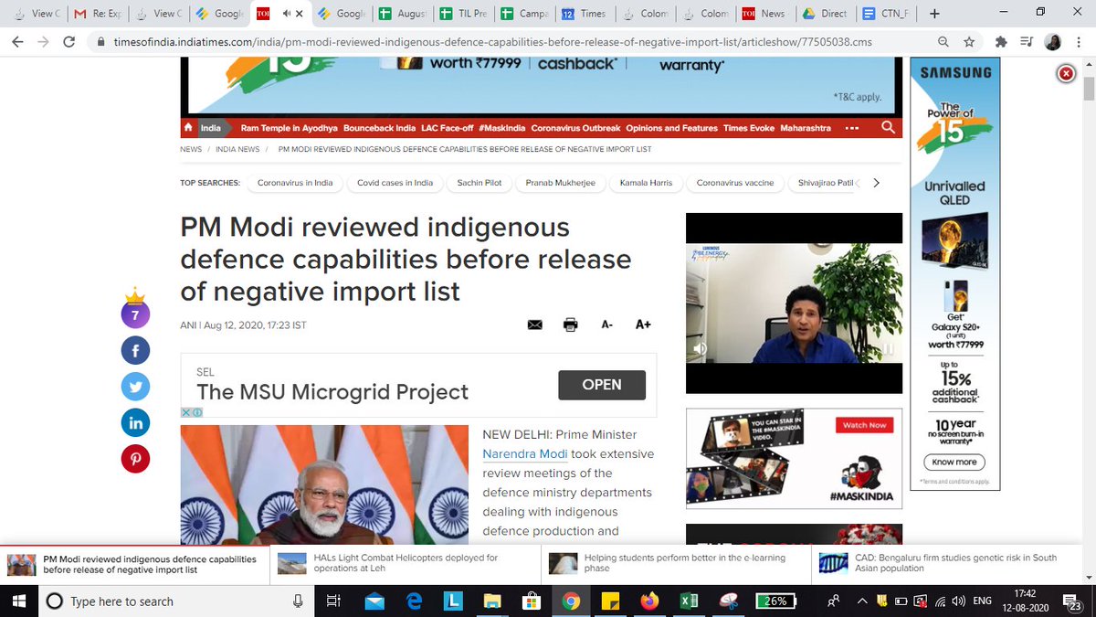This screenshot has height=617, width=1096.
Task: Open Microsoft Store from the taskbar
Action: [532, 601]
